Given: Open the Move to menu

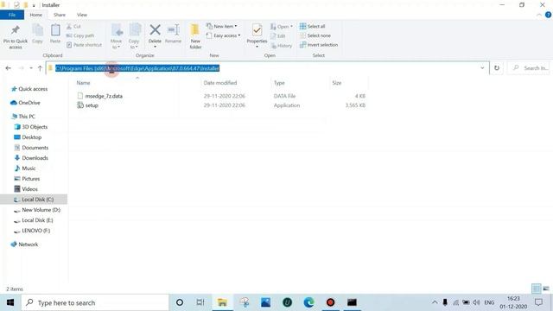Looking at the screenshot, I should click(x=116, y=36).
